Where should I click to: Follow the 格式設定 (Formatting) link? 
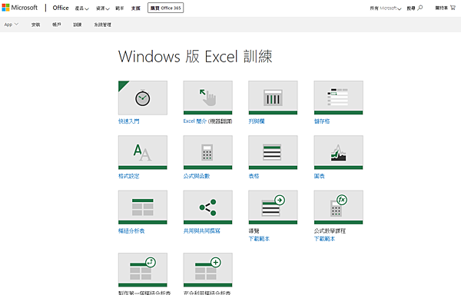coord(129,176)
